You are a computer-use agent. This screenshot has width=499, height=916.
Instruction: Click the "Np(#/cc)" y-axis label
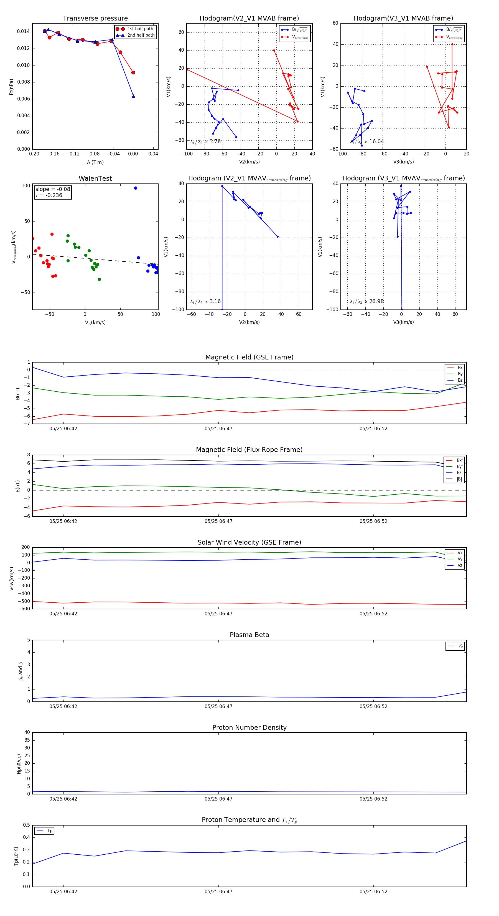(19, 764)
